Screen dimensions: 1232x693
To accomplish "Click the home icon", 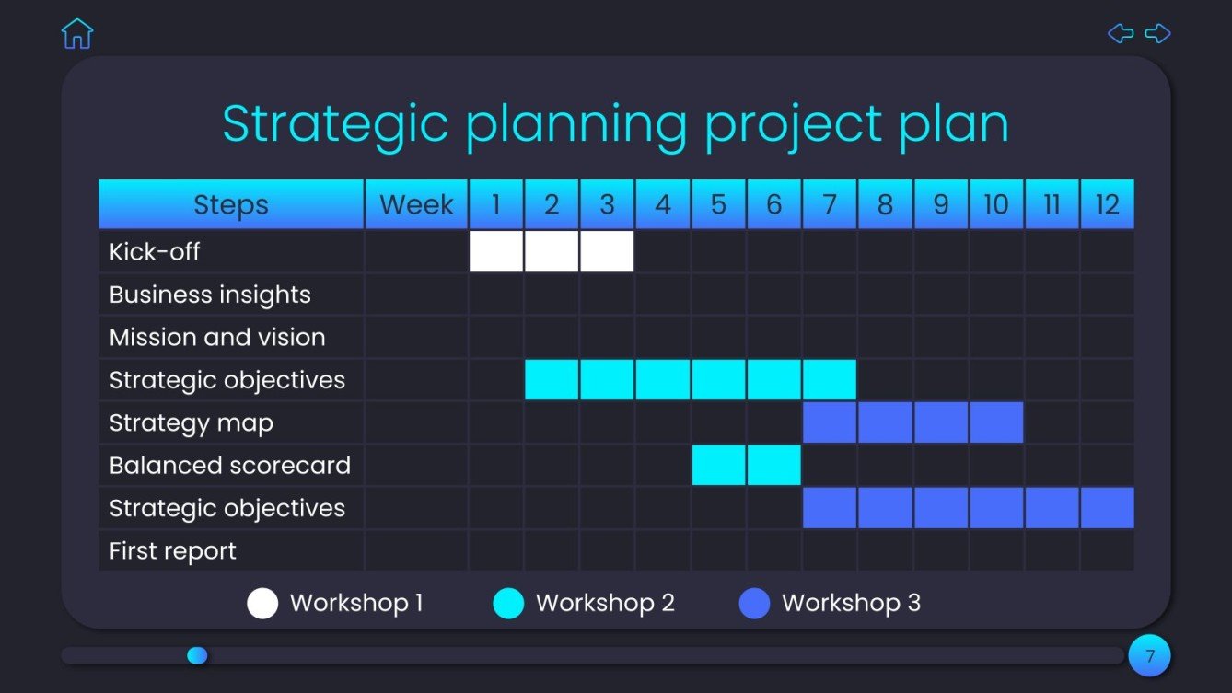I will [x=77, y=34].
